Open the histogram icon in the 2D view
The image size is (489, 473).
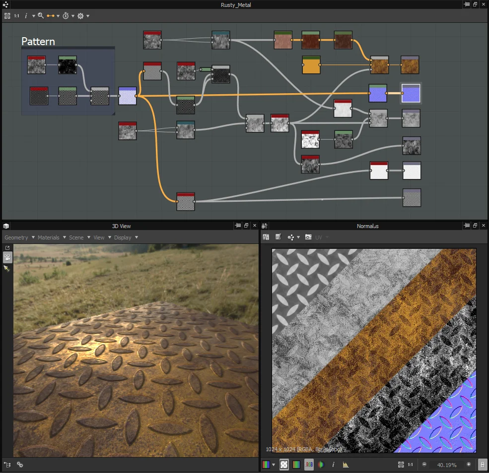point(346,465)
